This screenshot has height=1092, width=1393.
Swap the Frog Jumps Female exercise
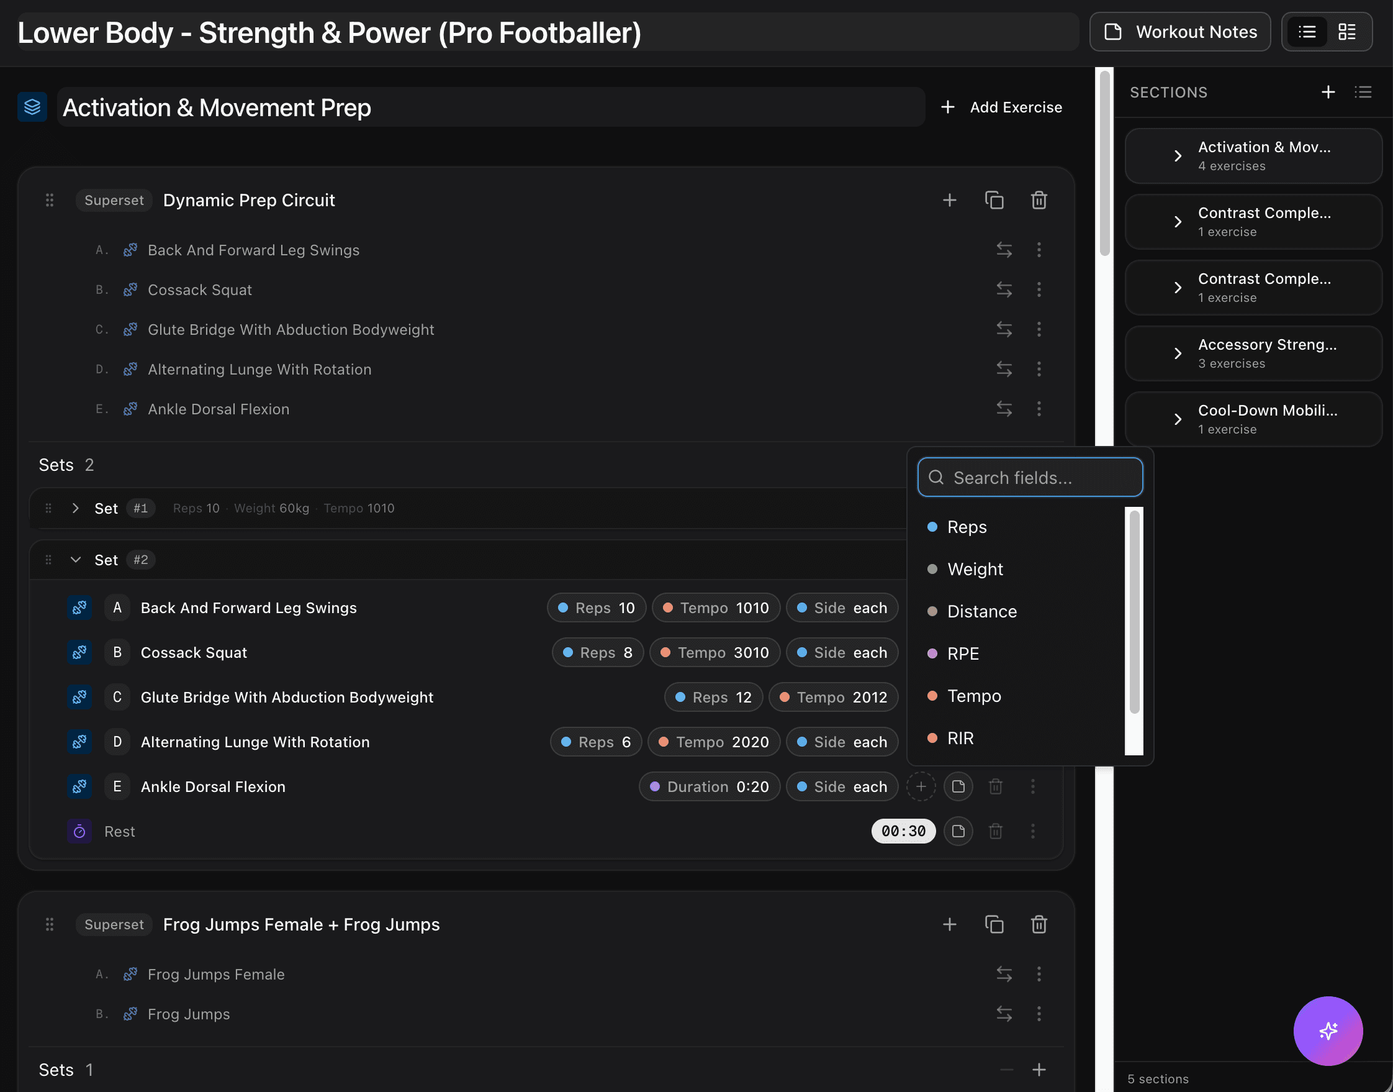click(x=1004, y=974)
